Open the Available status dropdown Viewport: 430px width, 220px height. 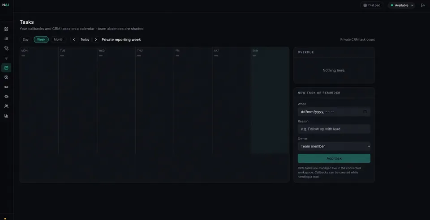point(401,5)
